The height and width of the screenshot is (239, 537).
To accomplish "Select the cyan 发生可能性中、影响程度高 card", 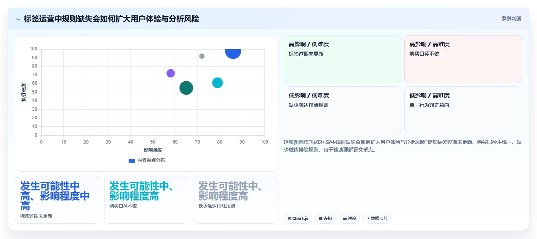I will click(x=146, y=199).
